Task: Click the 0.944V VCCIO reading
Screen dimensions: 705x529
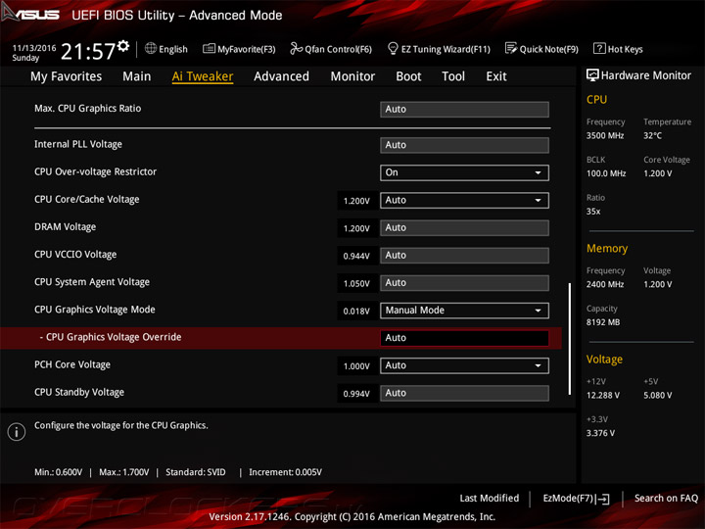Action: click(356, 257)
